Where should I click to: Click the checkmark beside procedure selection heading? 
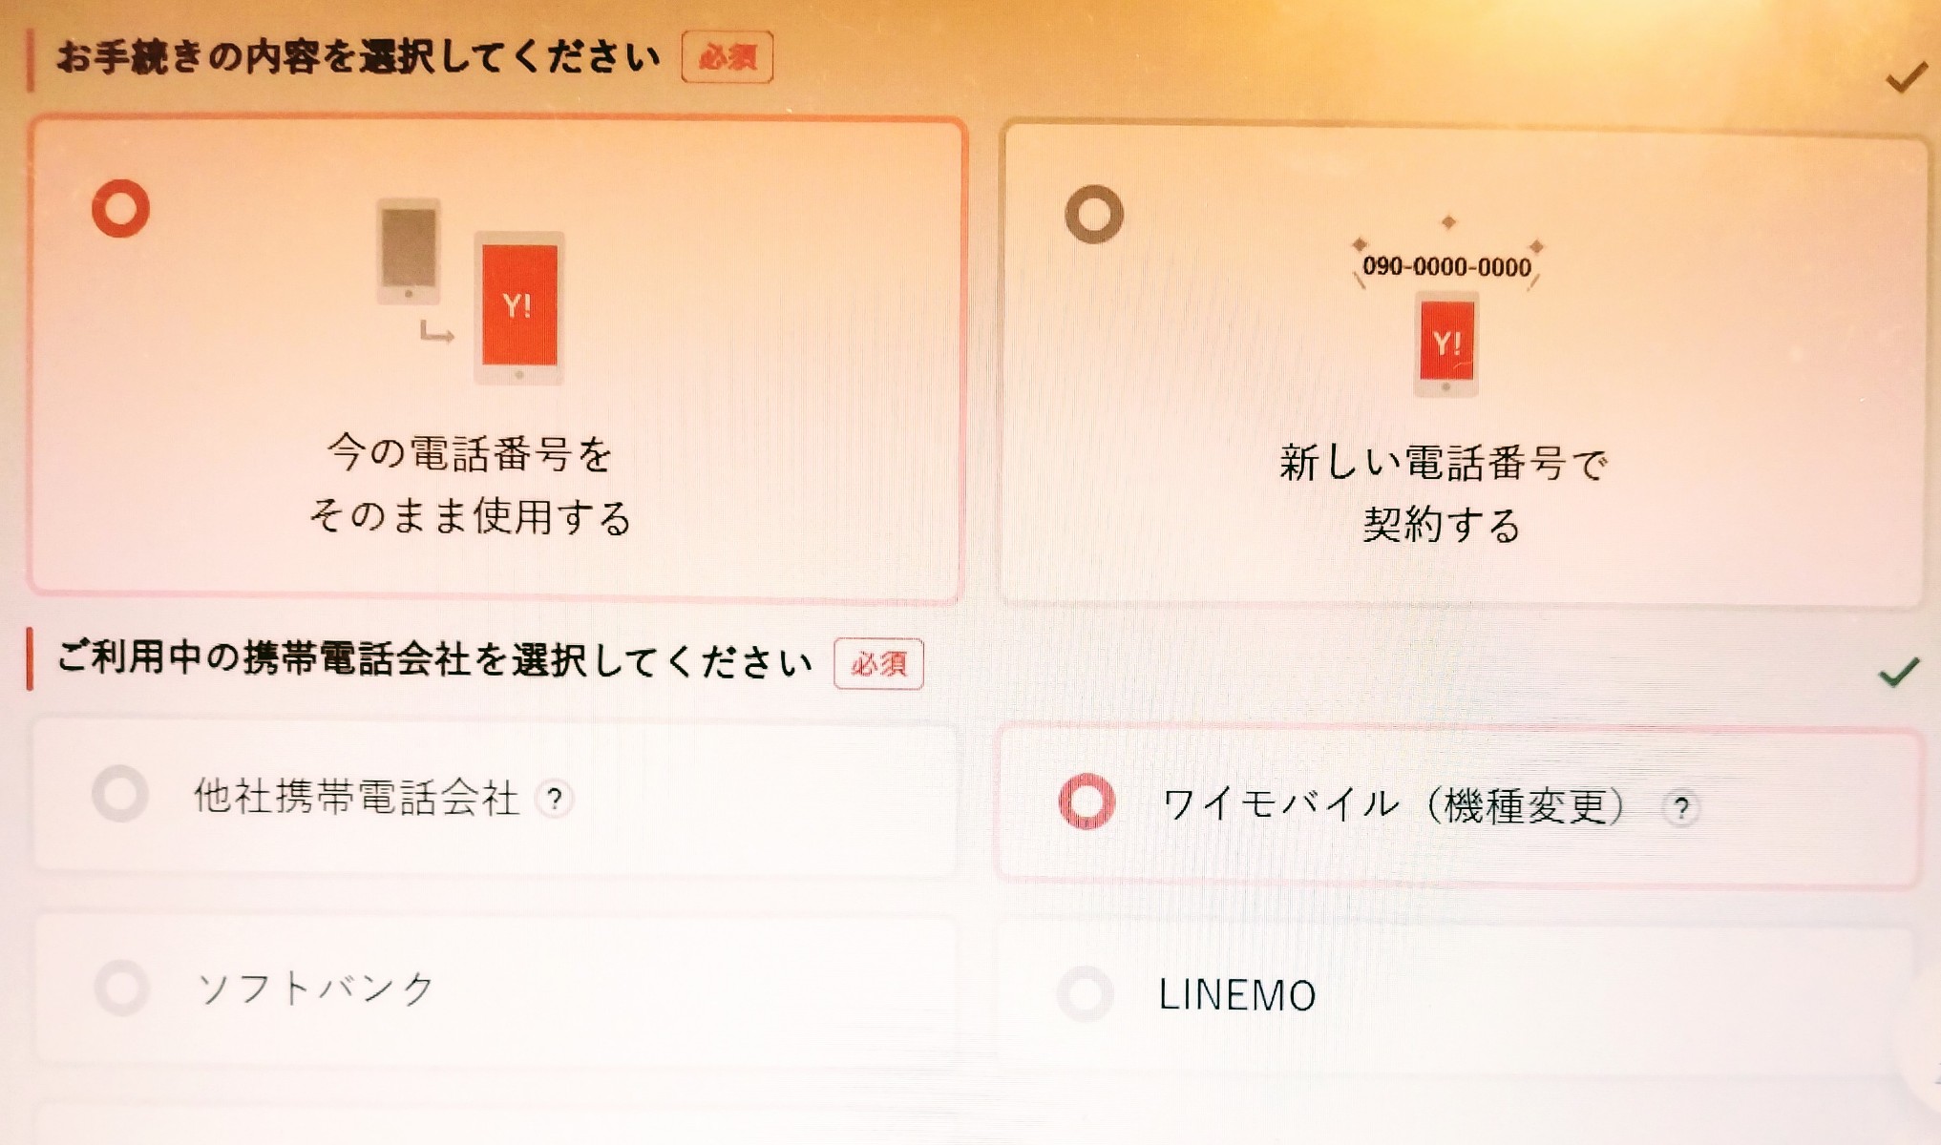coord(1907,77)
